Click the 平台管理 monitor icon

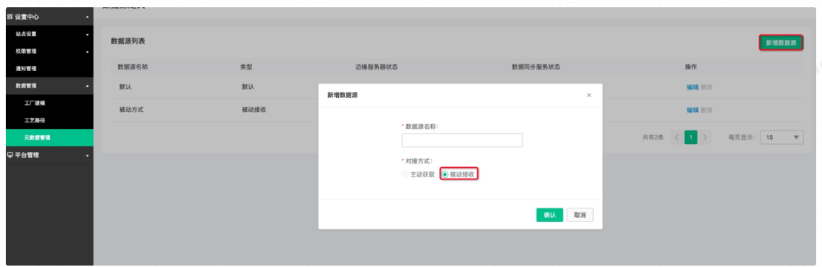(10, 155)
